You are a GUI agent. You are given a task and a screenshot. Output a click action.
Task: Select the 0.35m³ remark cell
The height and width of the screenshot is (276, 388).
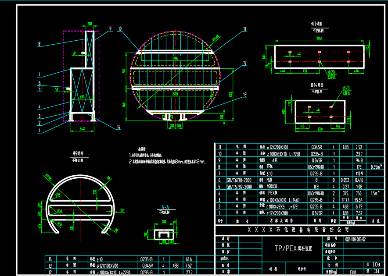click(375, 167)
